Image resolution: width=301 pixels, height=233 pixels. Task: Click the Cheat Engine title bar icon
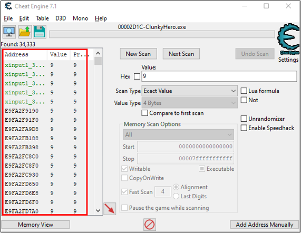click(x=8, y=6)
